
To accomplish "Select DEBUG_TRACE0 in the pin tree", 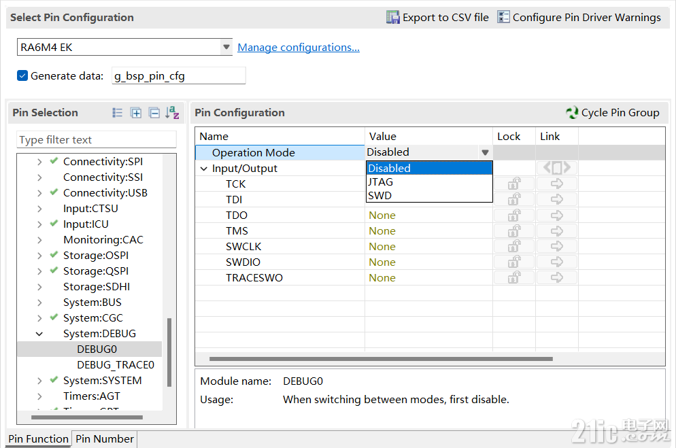I will [x=116, y=365].
